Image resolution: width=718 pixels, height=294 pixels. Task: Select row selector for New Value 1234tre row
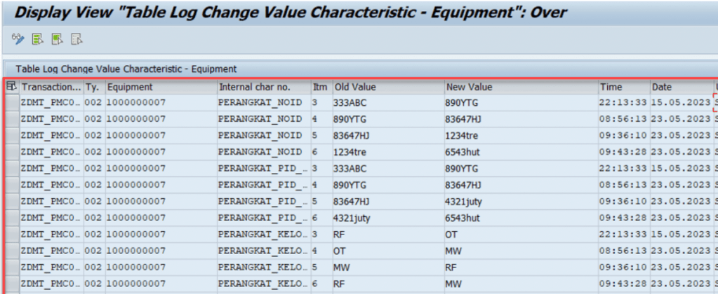click(11, 136)
